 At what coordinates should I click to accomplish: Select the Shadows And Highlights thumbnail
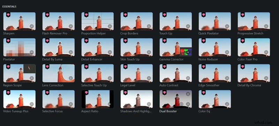click(137, 99)
